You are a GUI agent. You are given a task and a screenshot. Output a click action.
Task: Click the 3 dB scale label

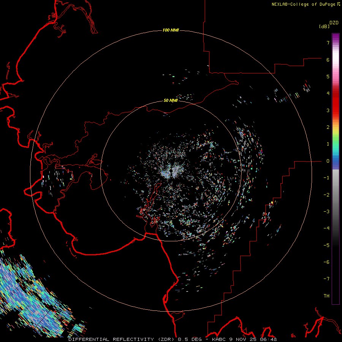pos(328,110)
